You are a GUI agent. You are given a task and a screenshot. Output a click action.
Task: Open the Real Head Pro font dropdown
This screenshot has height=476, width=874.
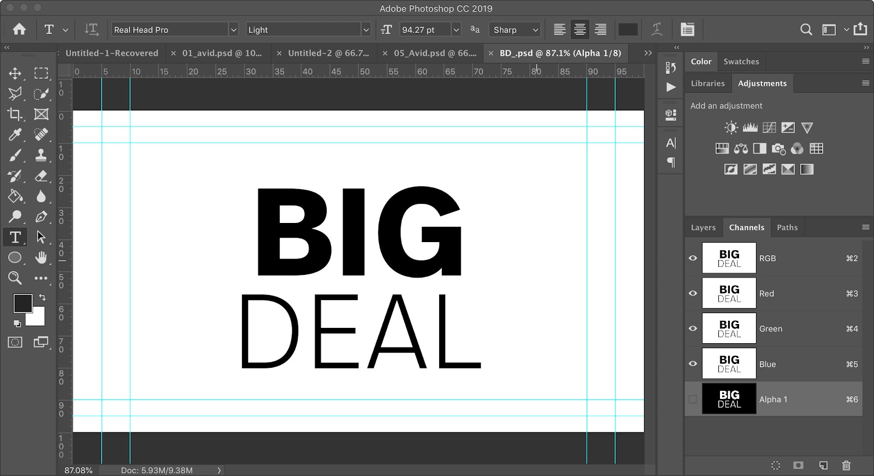(x=233, y=30)
